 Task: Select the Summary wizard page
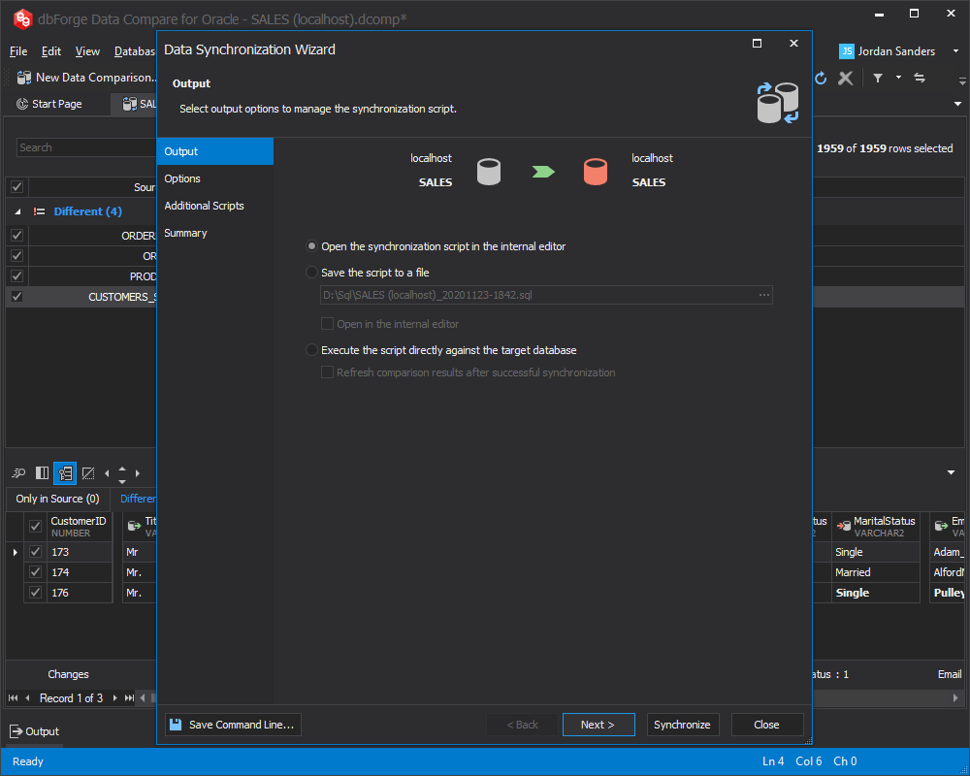point(214,233)
